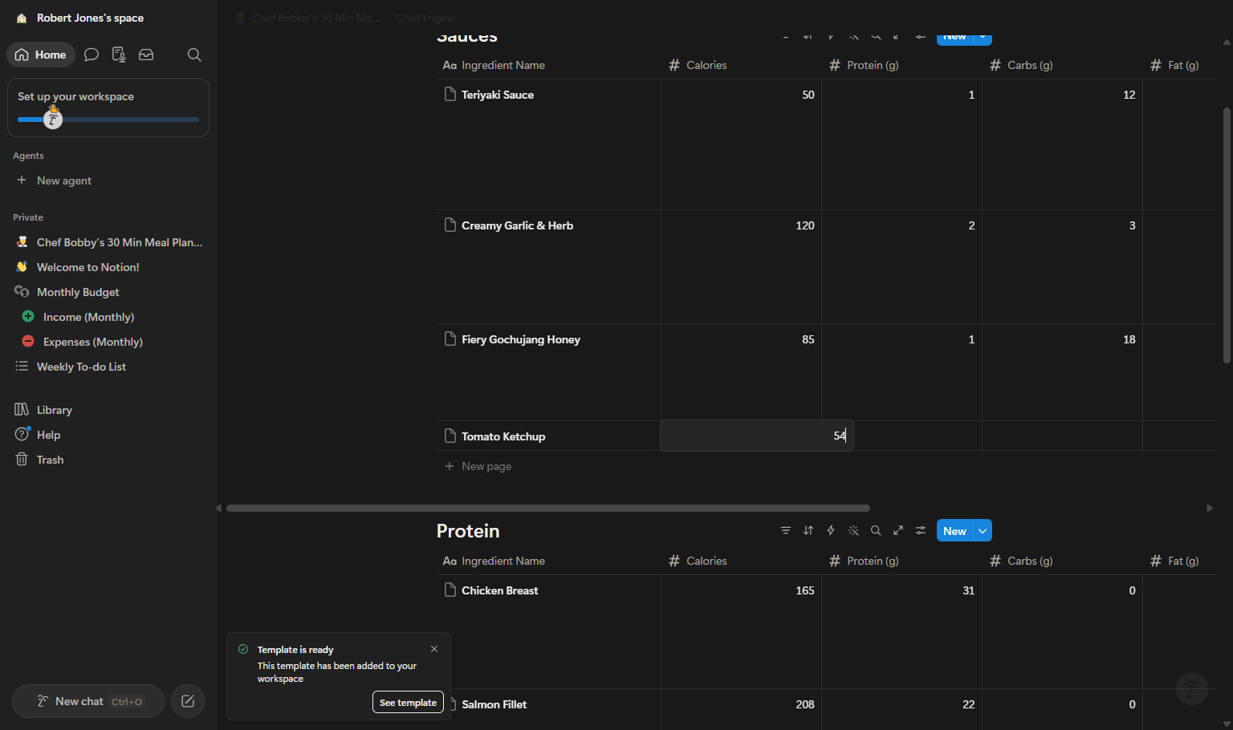Click AI magic wand icon in Protein toolbar
This screenshot has height=730, width=1233.
coord(853,531)
